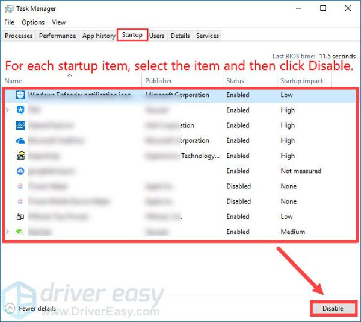Open the Options menu

tap(33, 22)
